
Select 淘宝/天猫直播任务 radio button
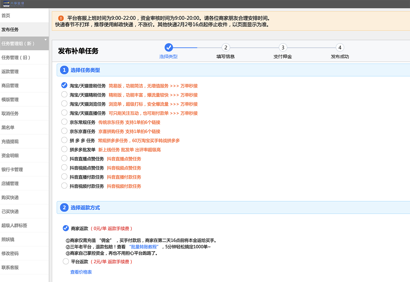point(64,113)
